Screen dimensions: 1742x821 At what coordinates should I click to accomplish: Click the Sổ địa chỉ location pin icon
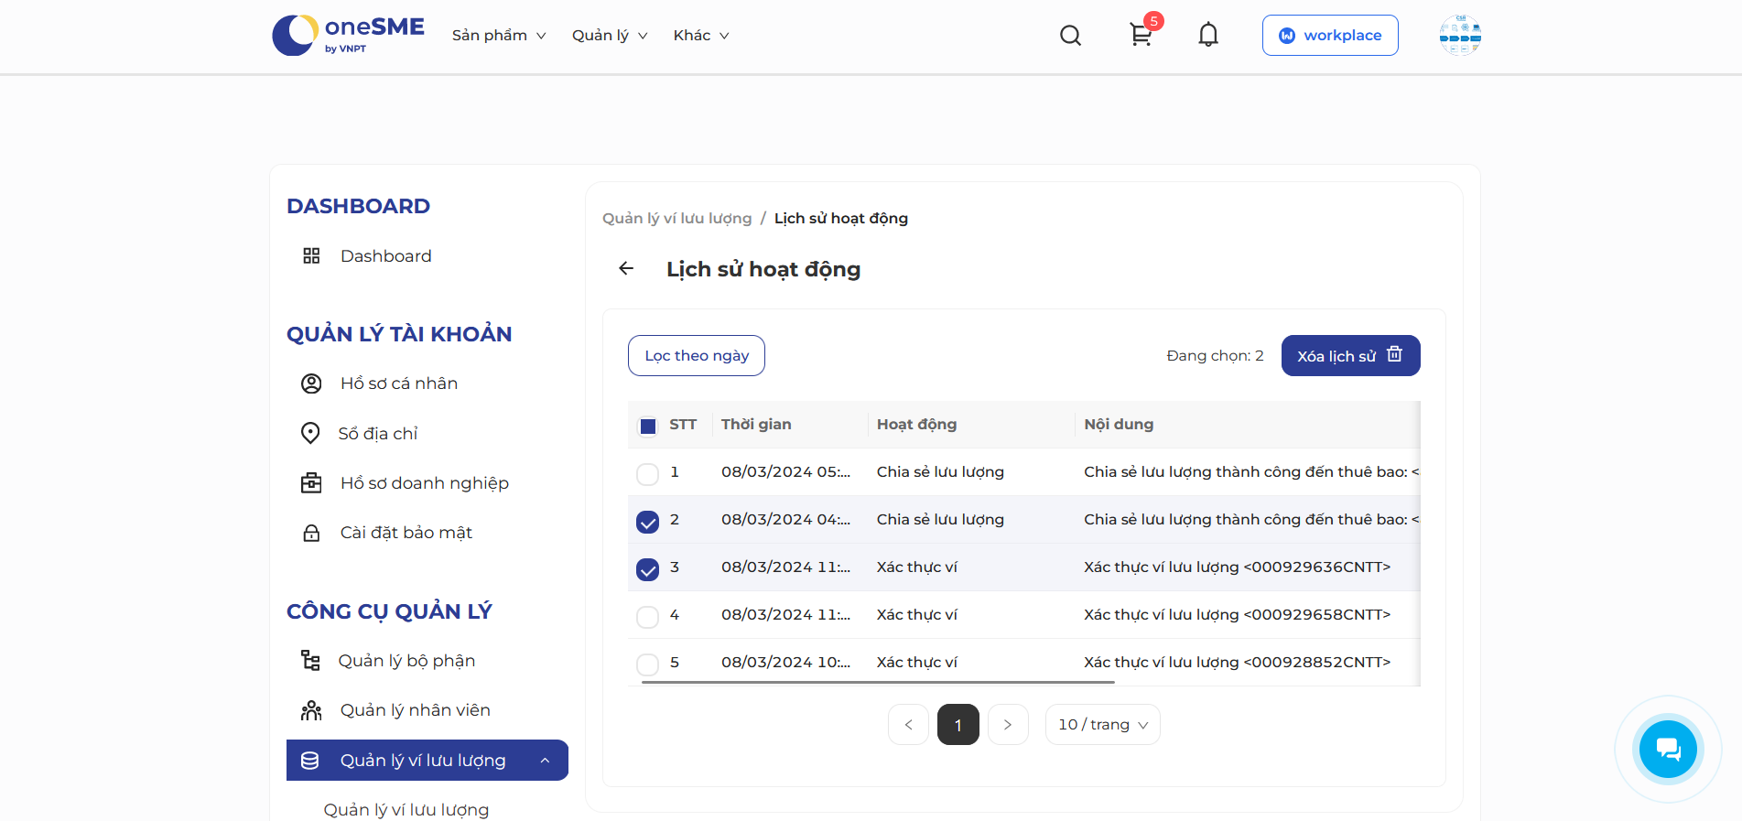[310, 433]
